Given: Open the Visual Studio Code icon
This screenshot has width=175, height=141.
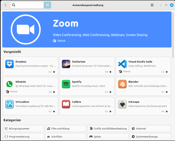Looking at the screenshot, I should (x=122, y=64).
